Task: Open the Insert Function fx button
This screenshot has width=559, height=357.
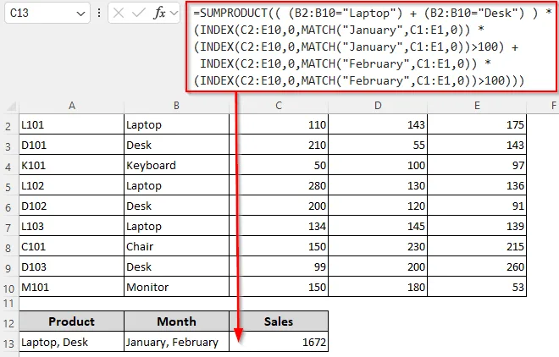Action: pos(159,14)
